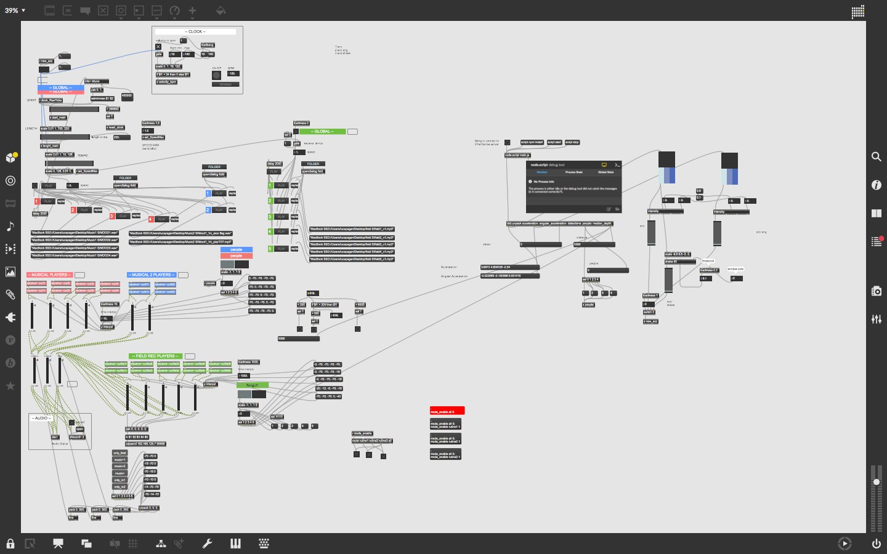Expand the add-object plus dropdown
Screen dimensions: 887x554
pos(192,11)
